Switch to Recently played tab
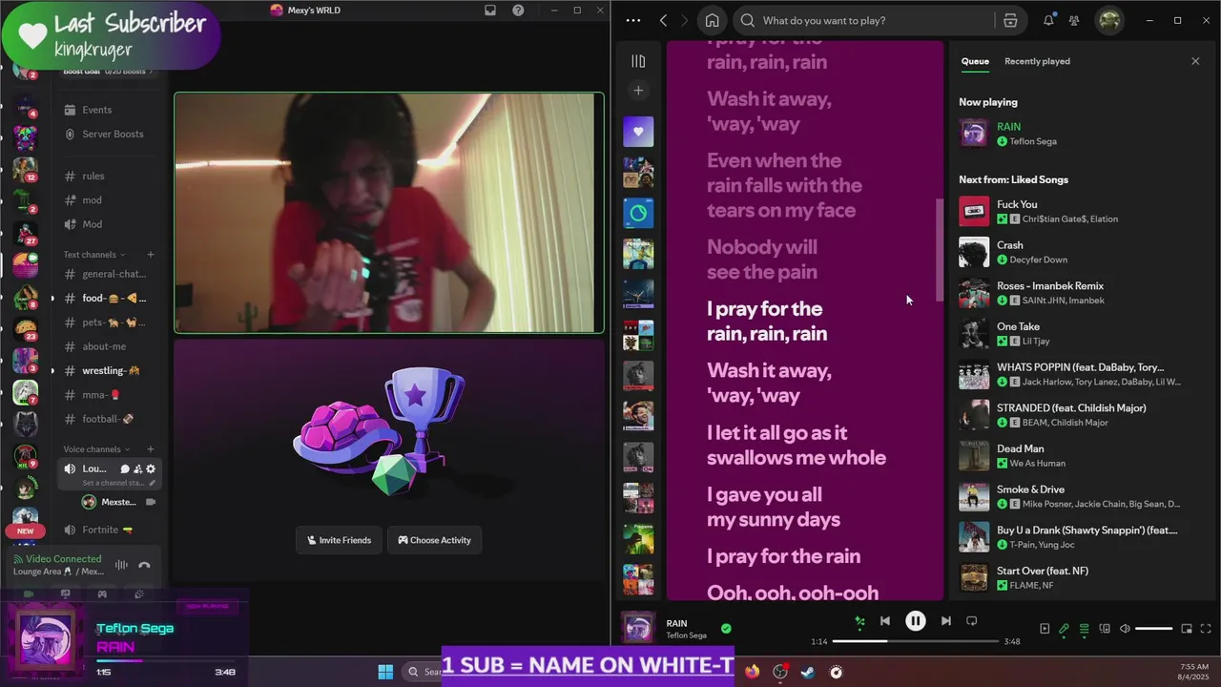This screenshot has height=687, width=1221. point(1037,61)
